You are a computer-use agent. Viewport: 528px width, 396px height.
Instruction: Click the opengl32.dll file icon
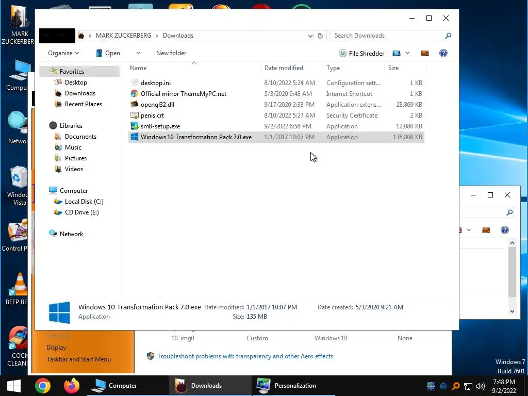tap(135, 104)
